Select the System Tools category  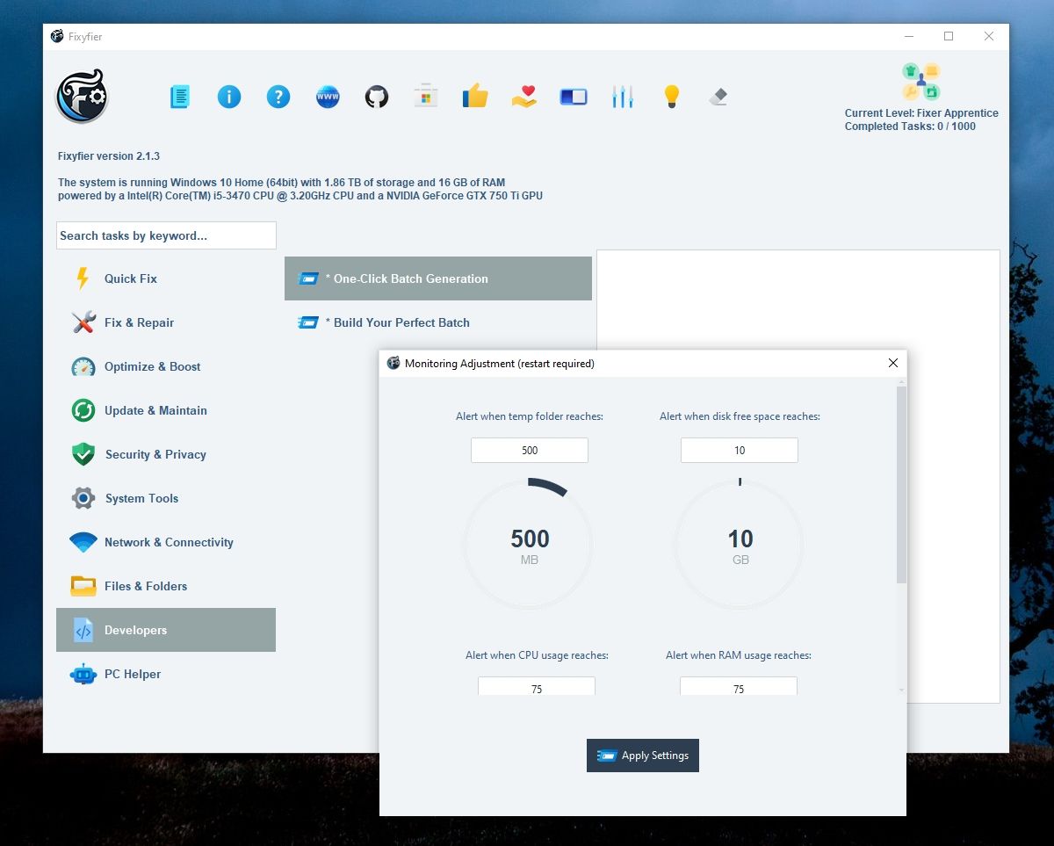pos(166,498)
